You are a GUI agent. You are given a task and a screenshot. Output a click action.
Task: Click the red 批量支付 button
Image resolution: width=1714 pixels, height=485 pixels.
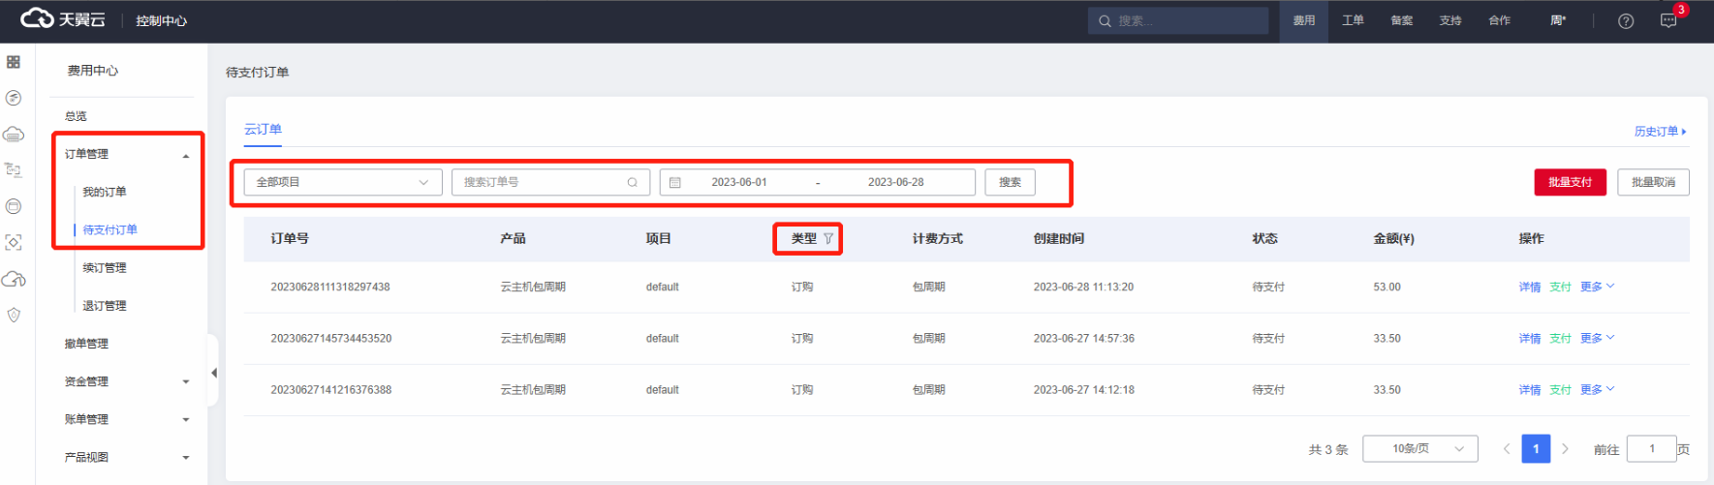coord(1570,182)
